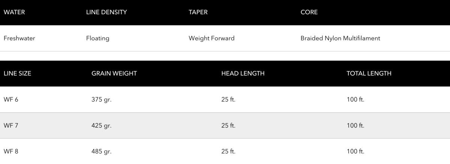The height and width of the screenshot is (164, 450).
Task: Select the Floating line density value
Action: pyautogui.click(x=97, y=38)
